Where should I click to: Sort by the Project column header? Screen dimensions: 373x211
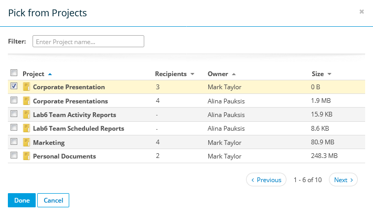[x=34, y=74]
